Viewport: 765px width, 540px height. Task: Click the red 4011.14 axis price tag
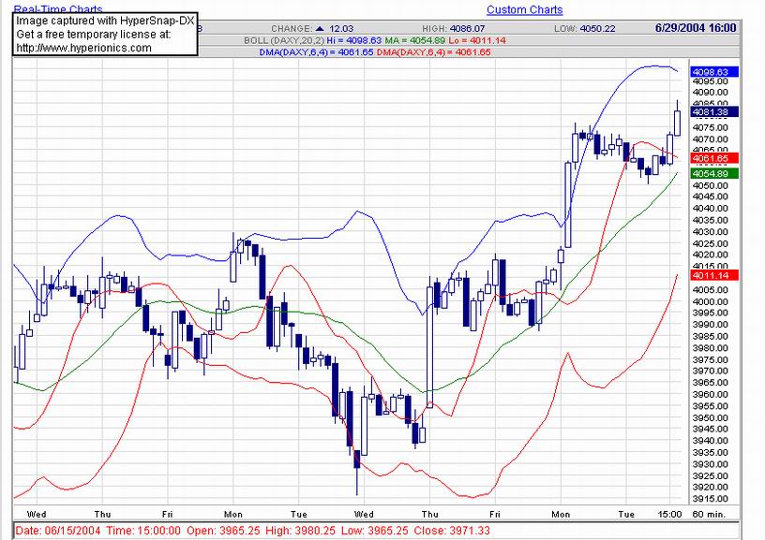(714, 275)
